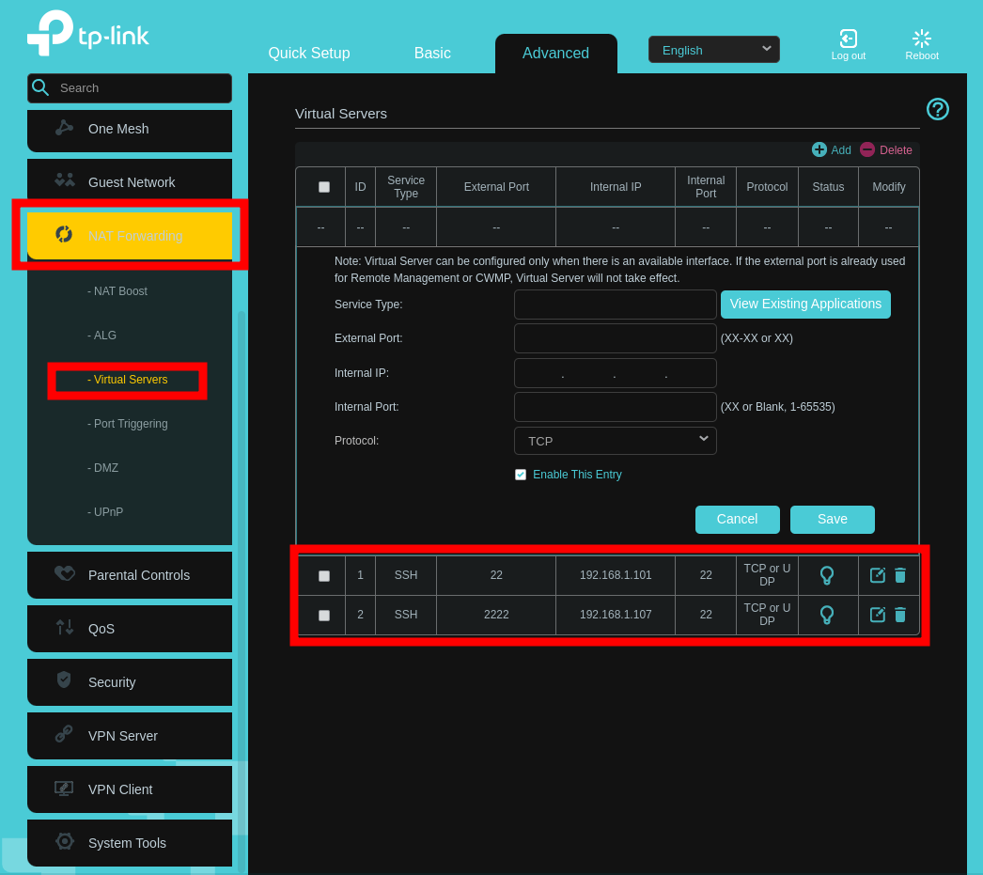This screenshot has height=875, width=983.
Task: Click the tp-link logo
Action: click(87, 33)
